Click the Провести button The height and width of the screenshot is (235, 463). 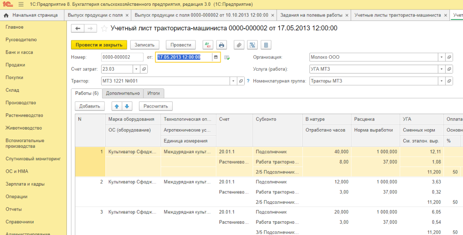coord(181,45)
